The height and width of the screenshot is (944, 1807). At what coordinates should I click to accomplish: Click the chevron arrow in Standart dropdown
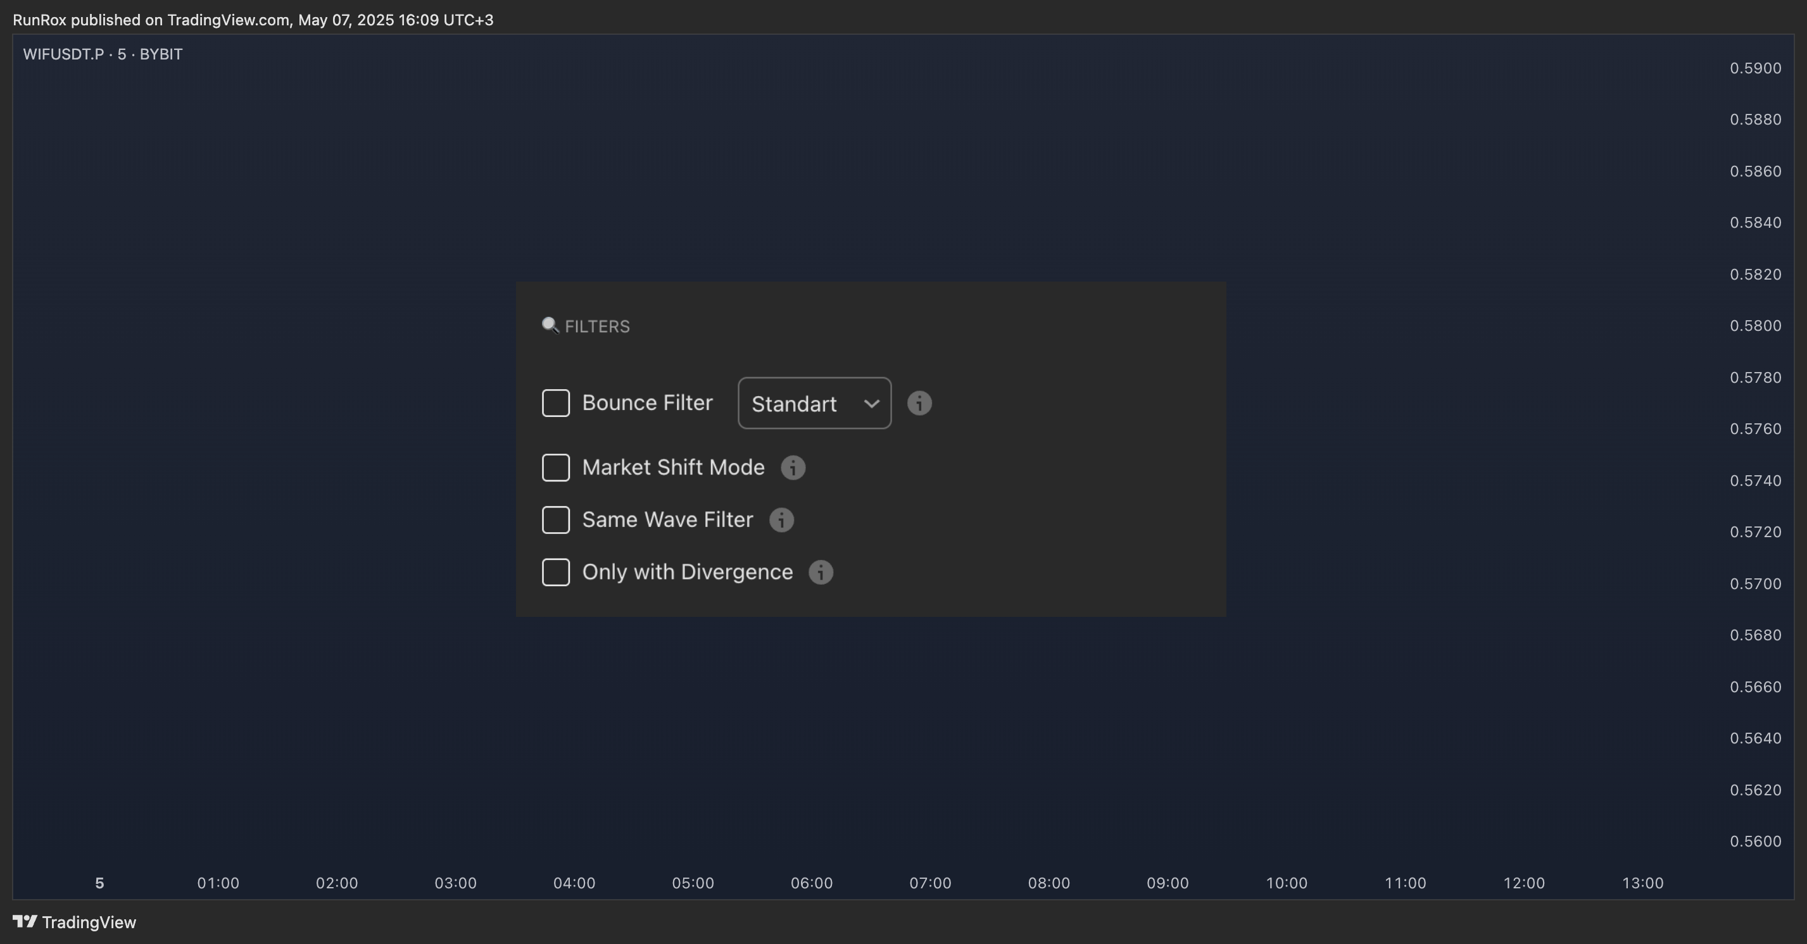[871, 404]
